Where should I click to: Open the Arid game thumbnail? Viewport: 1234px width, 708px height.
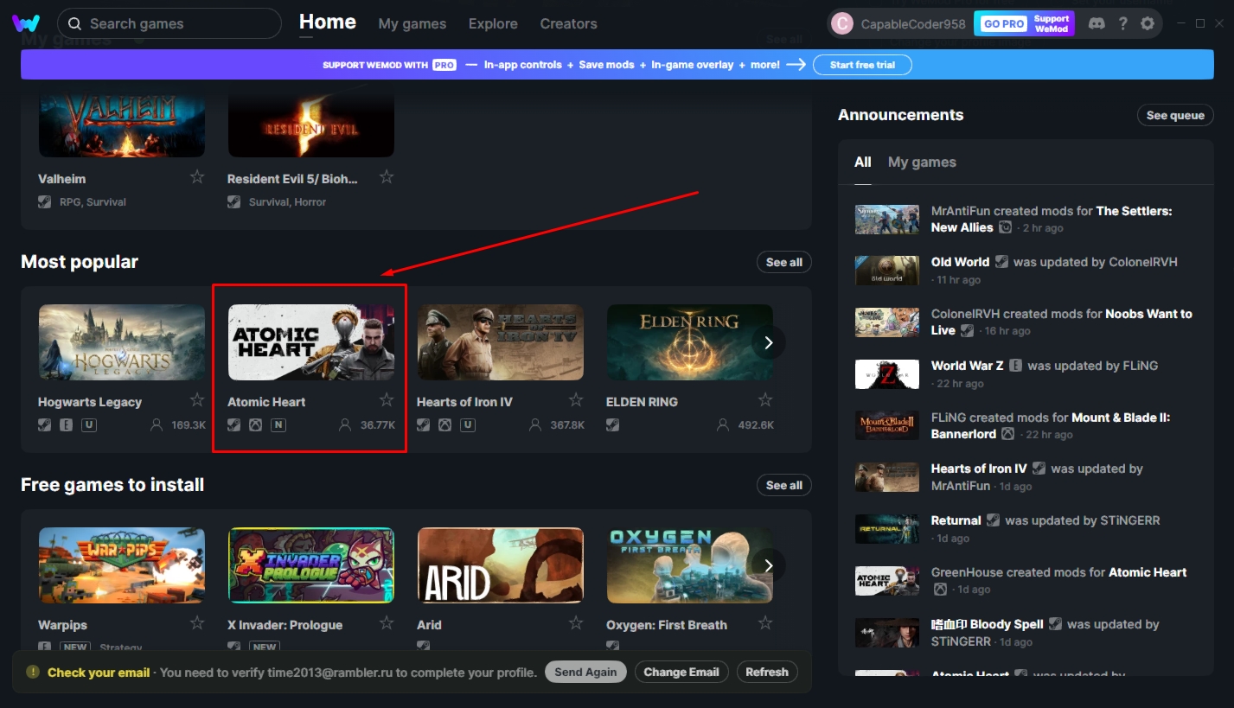501,565
